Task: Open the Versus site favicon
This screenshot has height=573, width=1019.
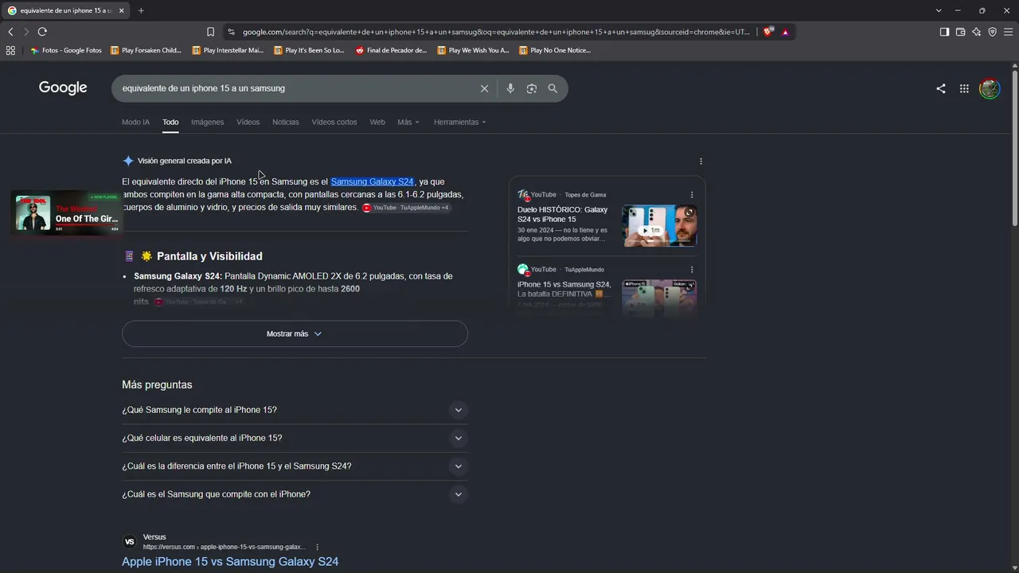Action: [130, 542]
